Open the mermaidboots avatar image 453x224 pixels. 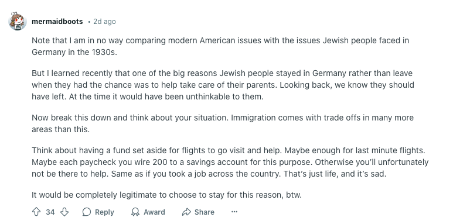click(18, 21)
